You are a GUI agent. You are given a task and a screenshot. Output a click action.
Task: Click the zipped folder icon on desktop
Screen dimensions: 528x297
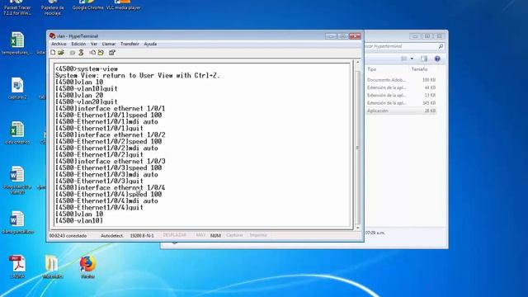(x=52, y=267)
